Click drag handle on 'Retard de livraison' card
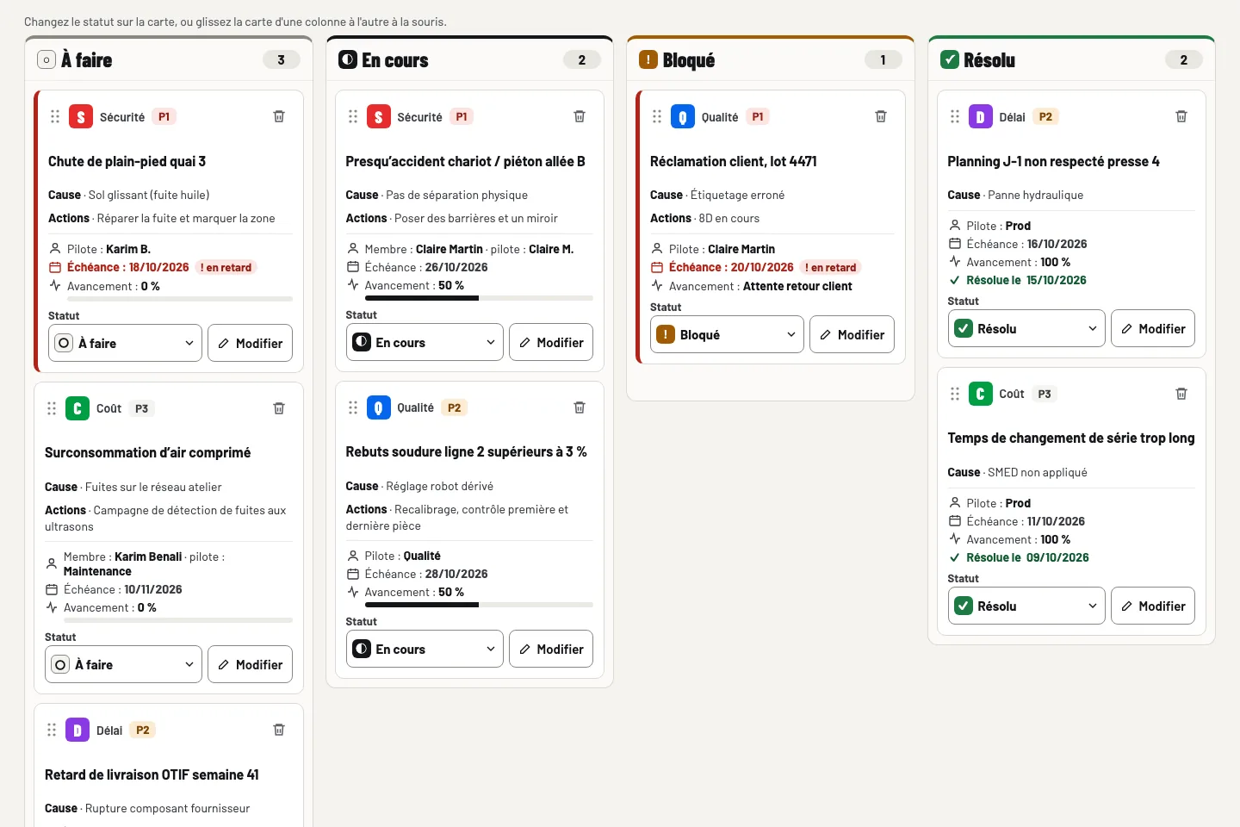 [52, 730]
